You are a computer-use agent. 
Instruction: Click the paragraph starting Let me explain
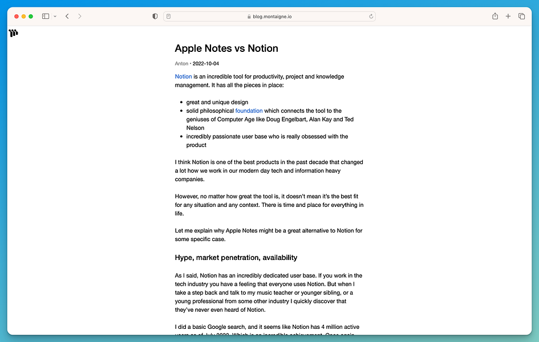pyautogui.click(x=269, y=235)
